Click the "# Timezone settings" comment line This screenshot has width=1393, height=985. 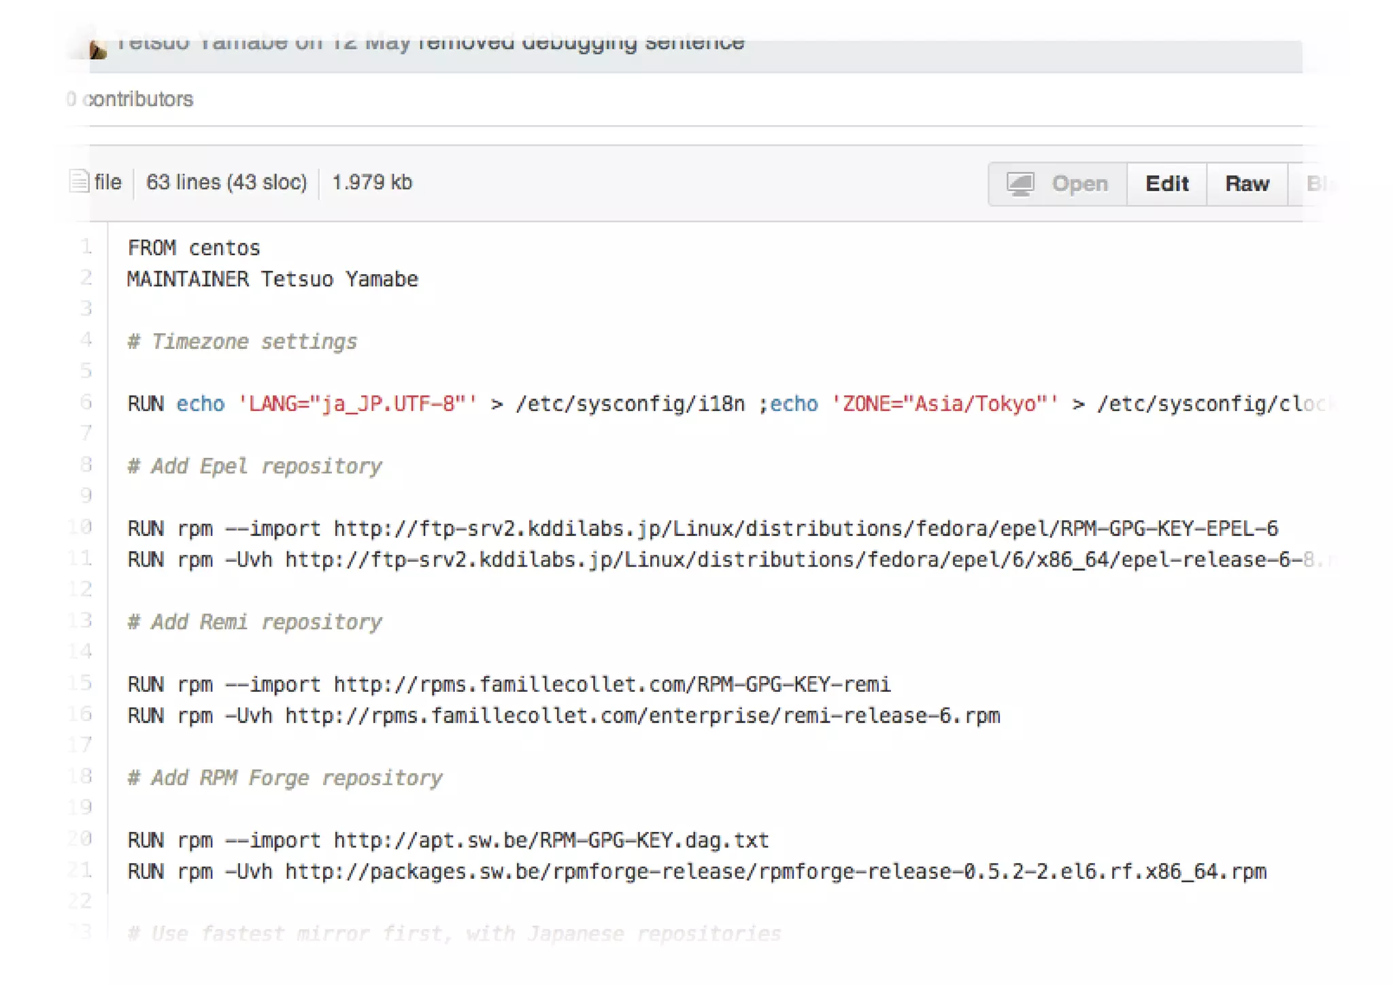point(242,341)
